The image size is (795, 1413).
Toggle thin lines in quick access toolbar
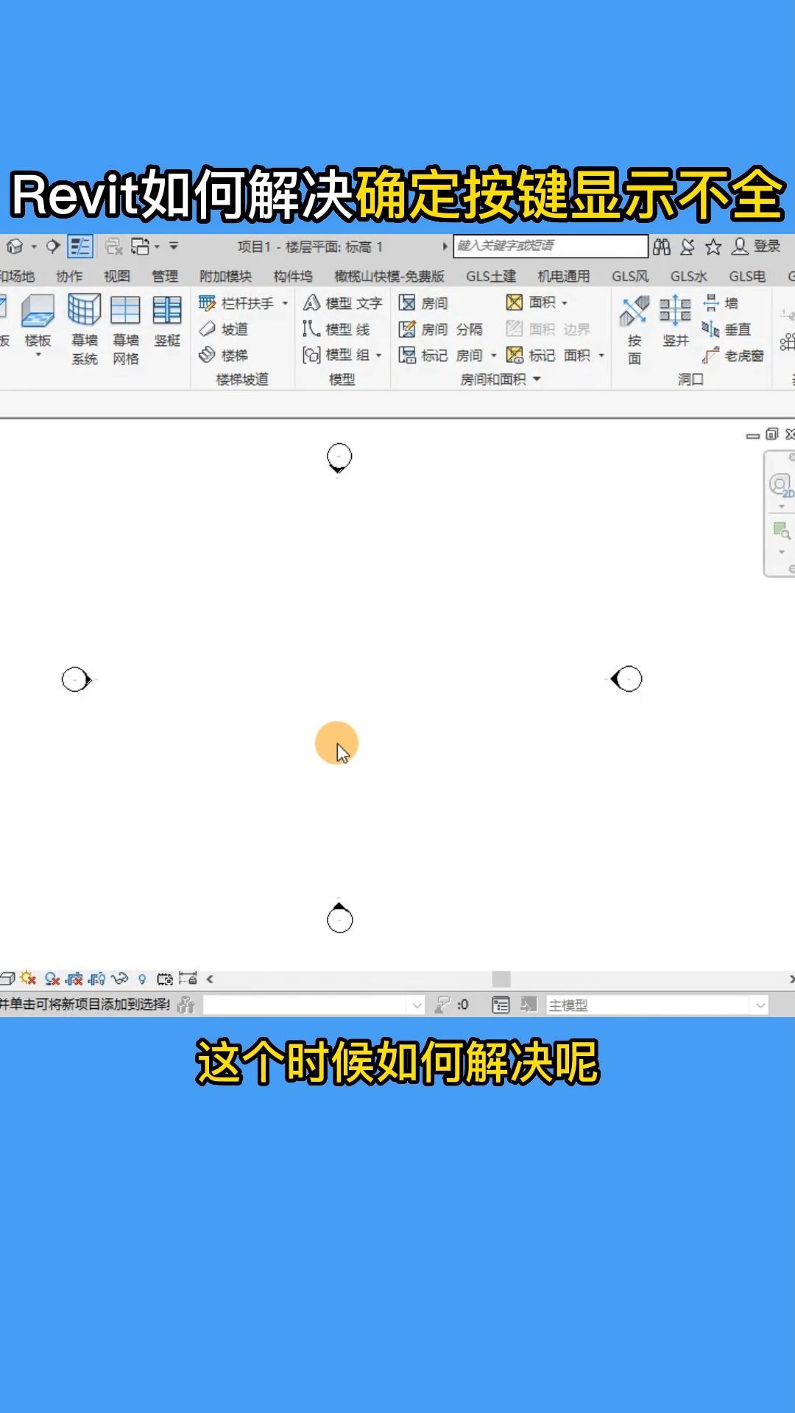[79, 247]
